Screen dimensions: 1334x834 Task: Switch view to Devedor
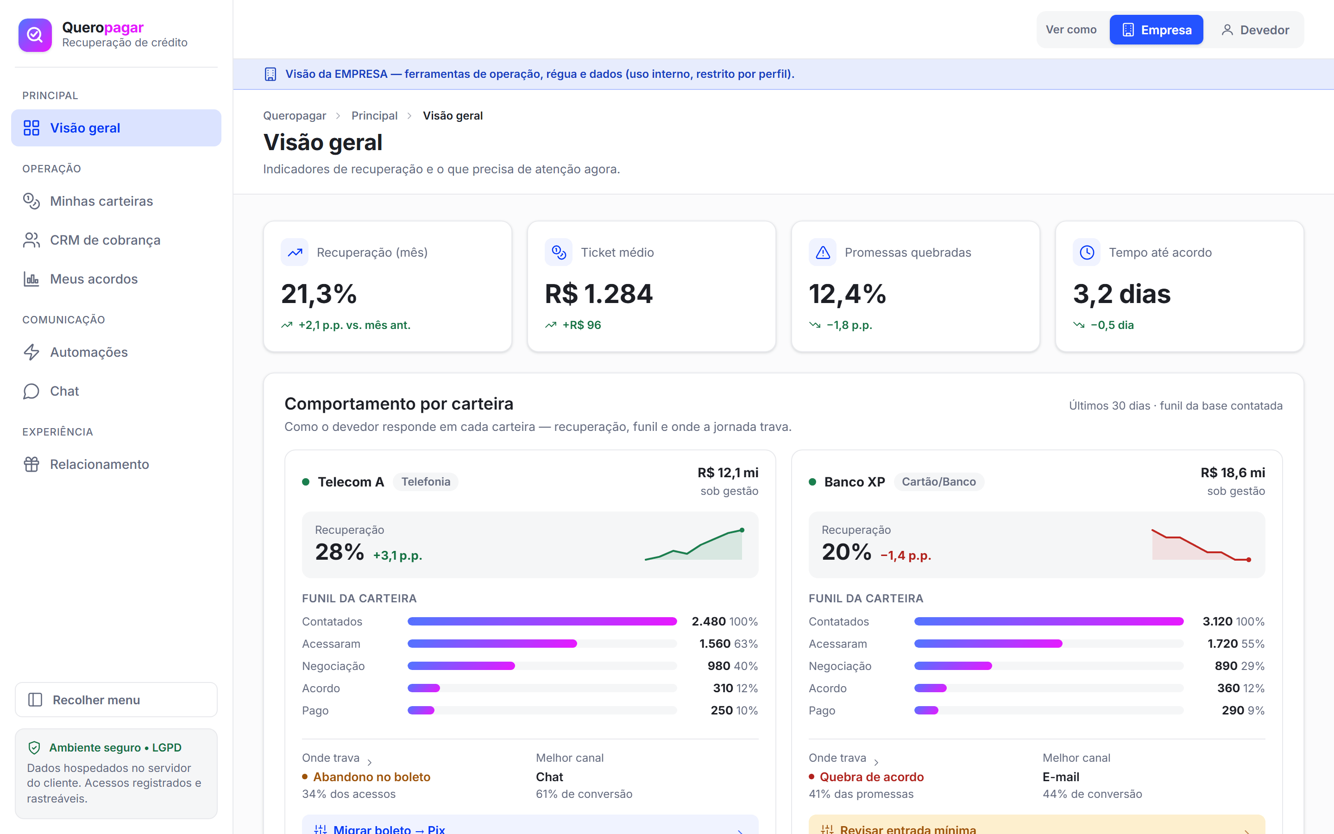[1255, 30]
